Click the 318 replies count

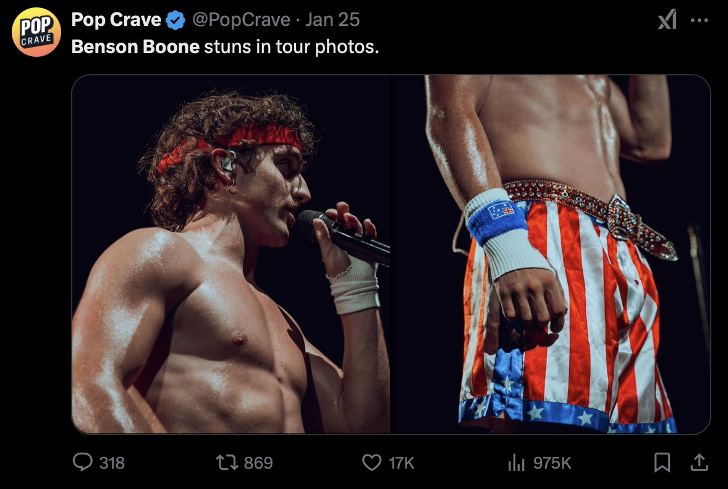click(112, 462)
